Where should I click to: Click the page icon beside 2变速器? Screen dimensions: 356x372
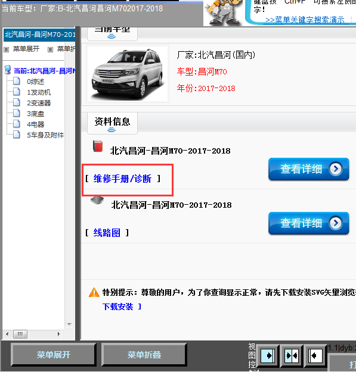pyautogui.click(x=16, y=102)
